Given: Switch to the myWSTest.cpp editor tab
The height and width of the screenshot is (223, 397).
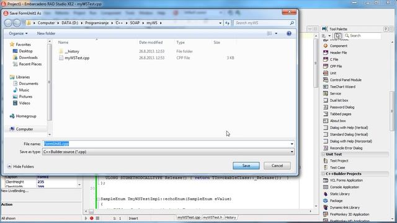Looking at the screenshot, I should pyautogui.click(x=189, y=217).
